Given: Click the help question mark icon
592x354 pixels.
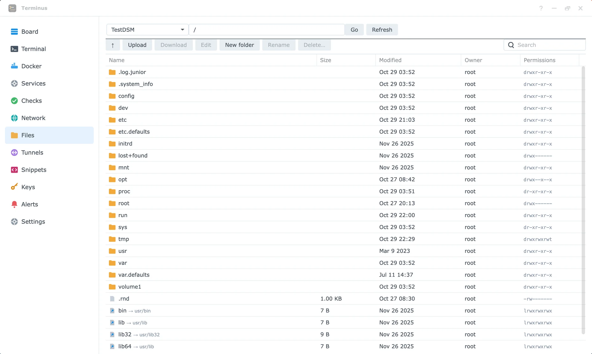Looking at the screenshot, I should click(541, 8).
